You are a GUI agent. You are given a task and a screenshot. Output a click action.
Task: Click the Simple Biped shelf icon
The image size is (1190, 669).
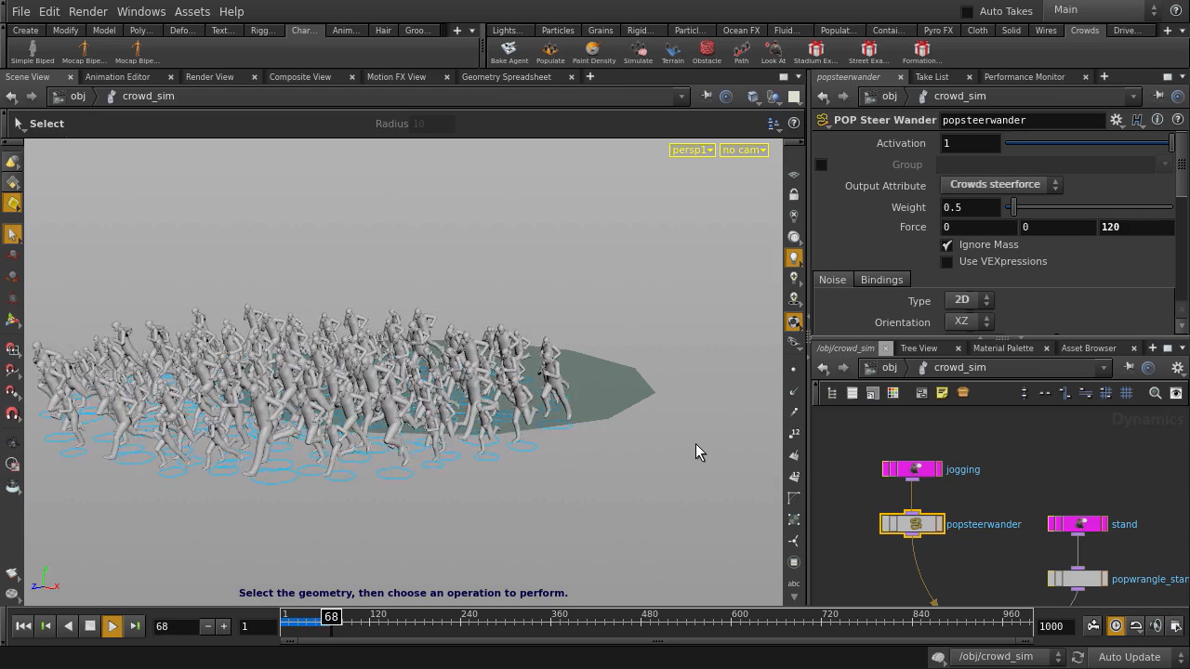tap(33, 51)
